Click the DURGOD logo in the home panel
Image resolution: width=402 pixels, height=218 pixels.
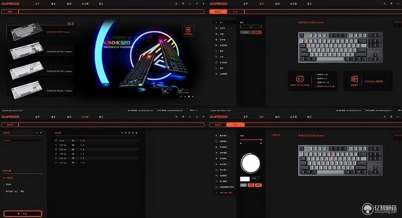tap(10, 4)
